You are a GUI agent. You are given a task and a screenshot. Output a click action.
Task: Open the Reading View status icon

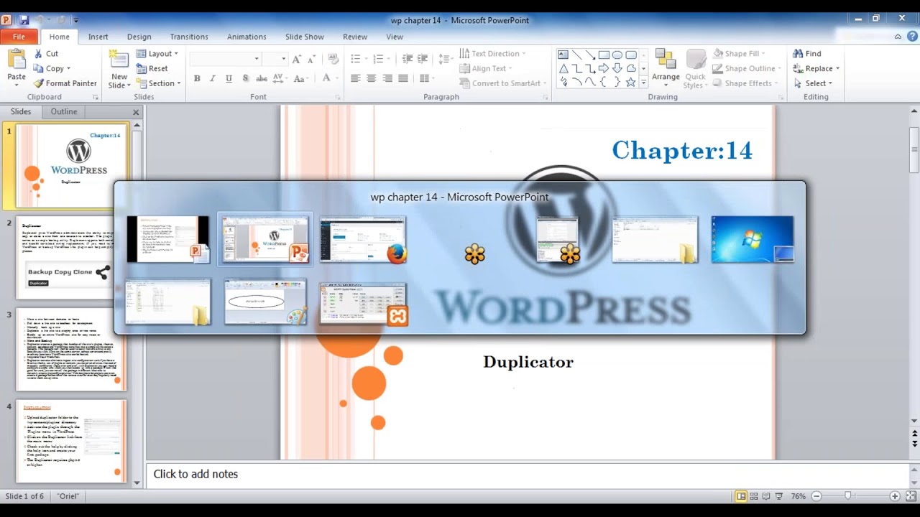[767, 496]
